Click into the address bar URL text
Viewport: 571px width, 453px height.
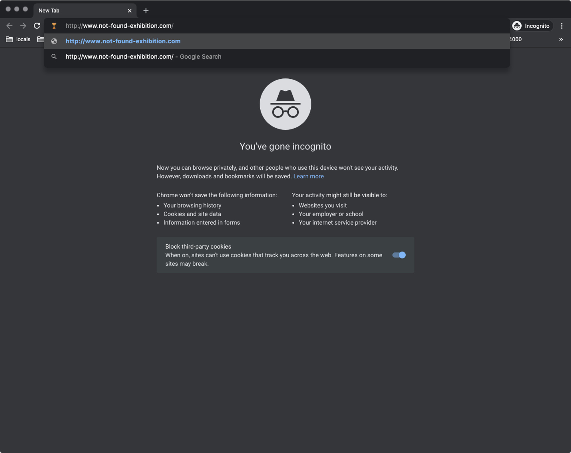[x=119, y=26]
